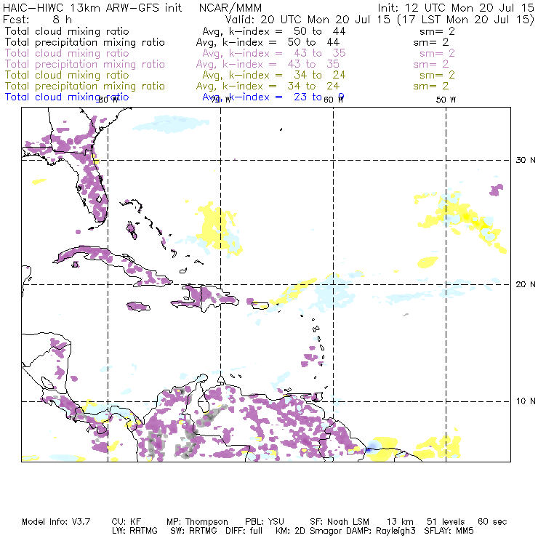Select the black "Total precipitation mixing ratio" legend label

pyautogui.click(x=85, y=42)
